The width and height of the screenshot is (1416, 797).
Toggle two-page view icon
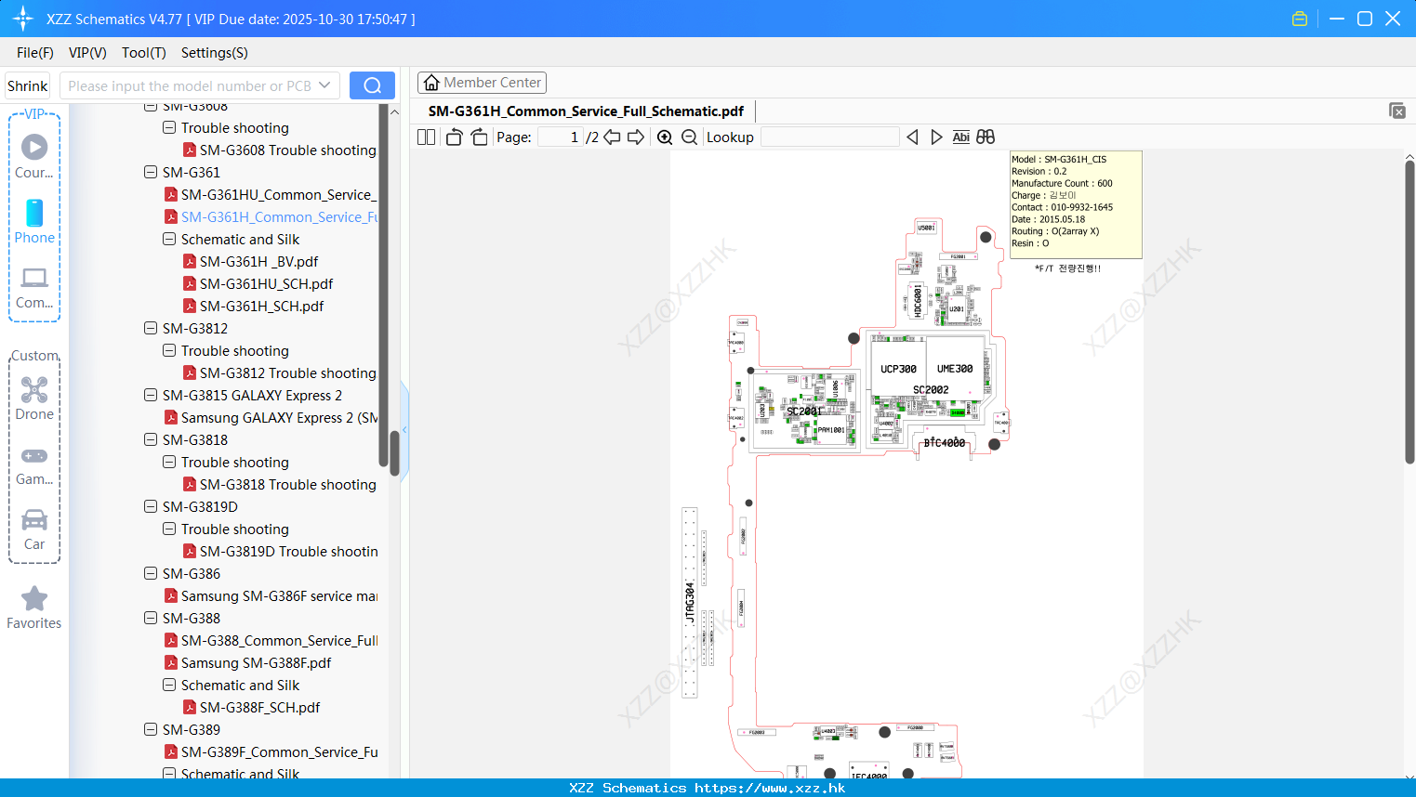[x=426, y=137]
